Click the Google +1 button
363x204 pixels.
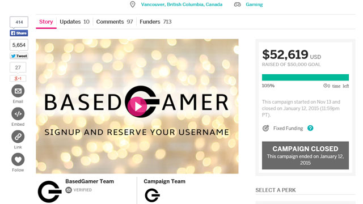[x=18, y=78]
